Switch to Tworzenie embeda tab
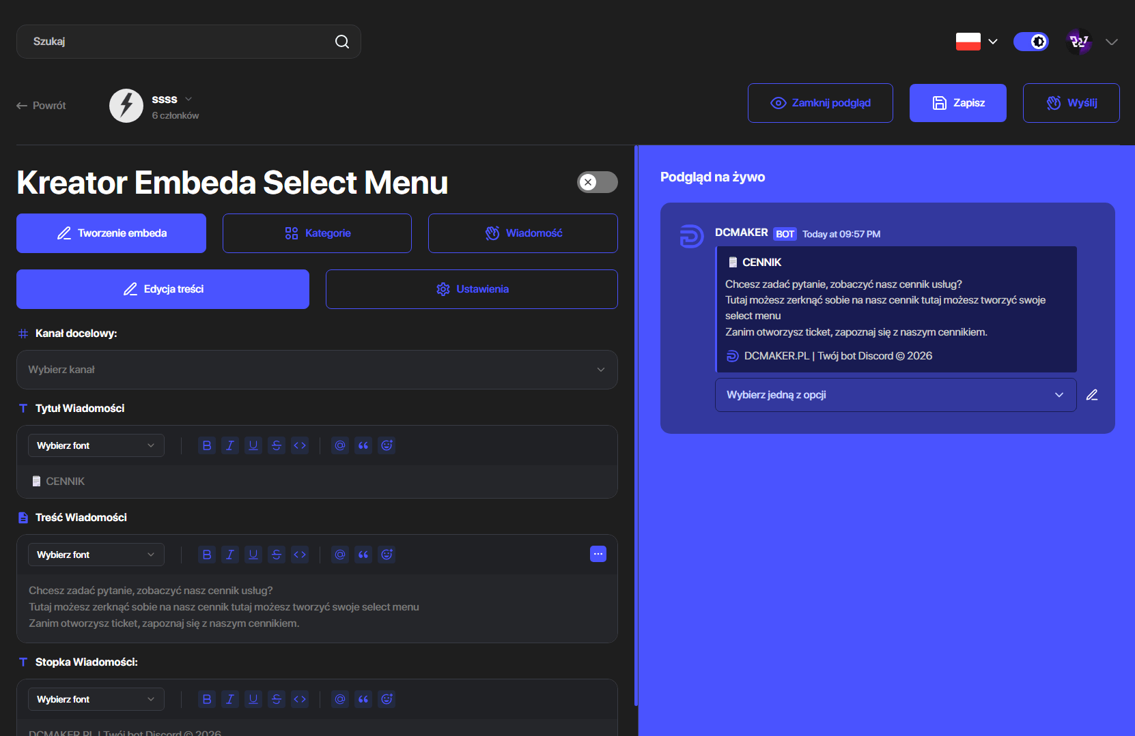 pos(111,233)
